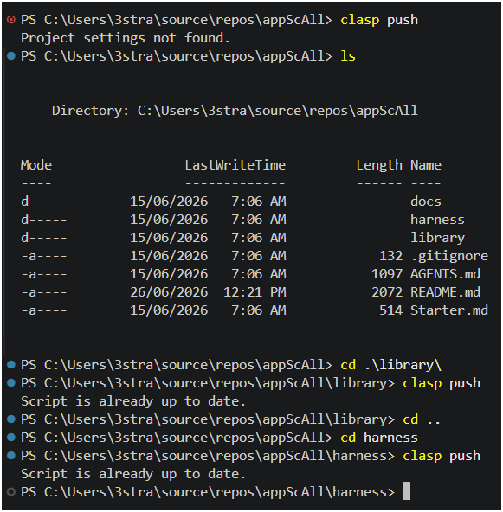The height and width of the screenshot is (512, 503).
Task: Click the 'library' folder name in the listing
Action: pyautogui.click(x=437, y=238)
